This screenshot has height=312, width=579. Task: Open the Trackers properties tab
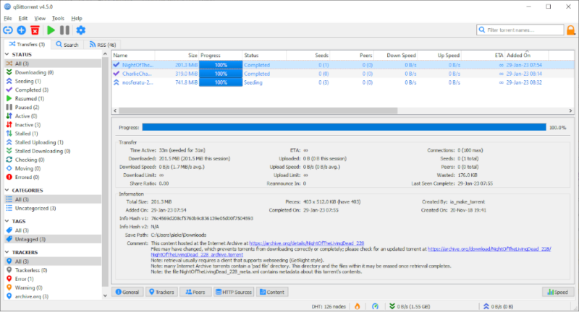pyautogui.click(x=161, y=292)
